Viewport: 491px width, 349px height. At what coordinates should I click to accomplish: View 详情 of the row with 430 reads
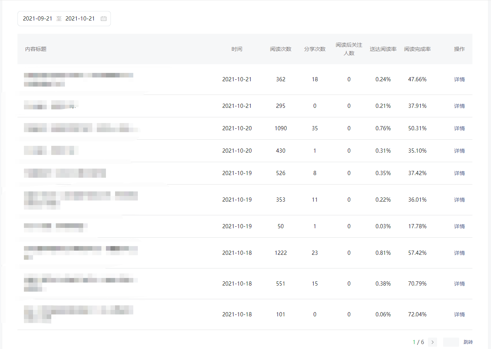pos(459,151)
